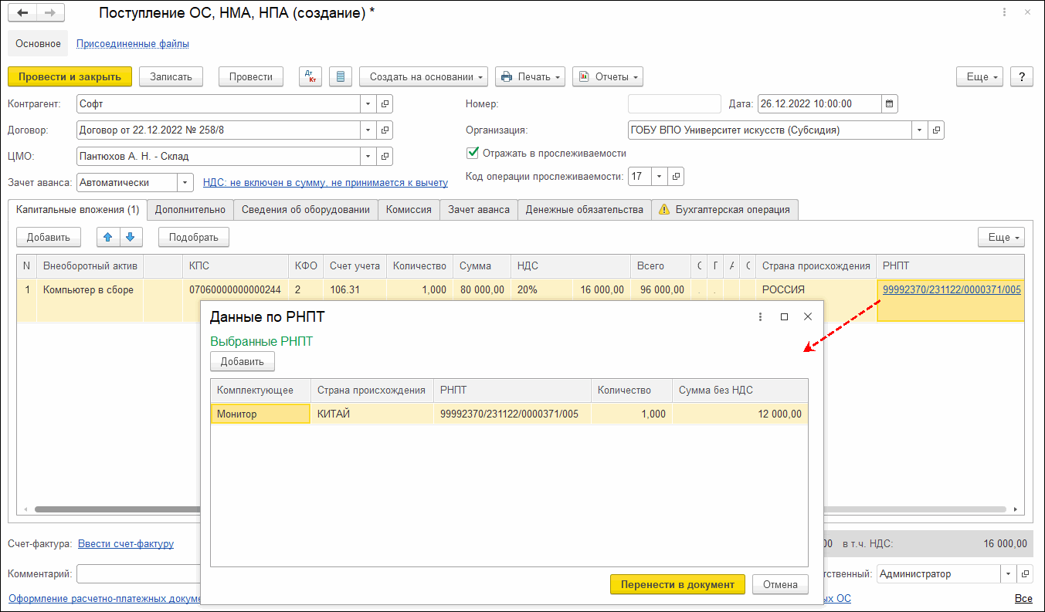
Task: Open Присоединенные файлы link
Action: click(133, 44)
